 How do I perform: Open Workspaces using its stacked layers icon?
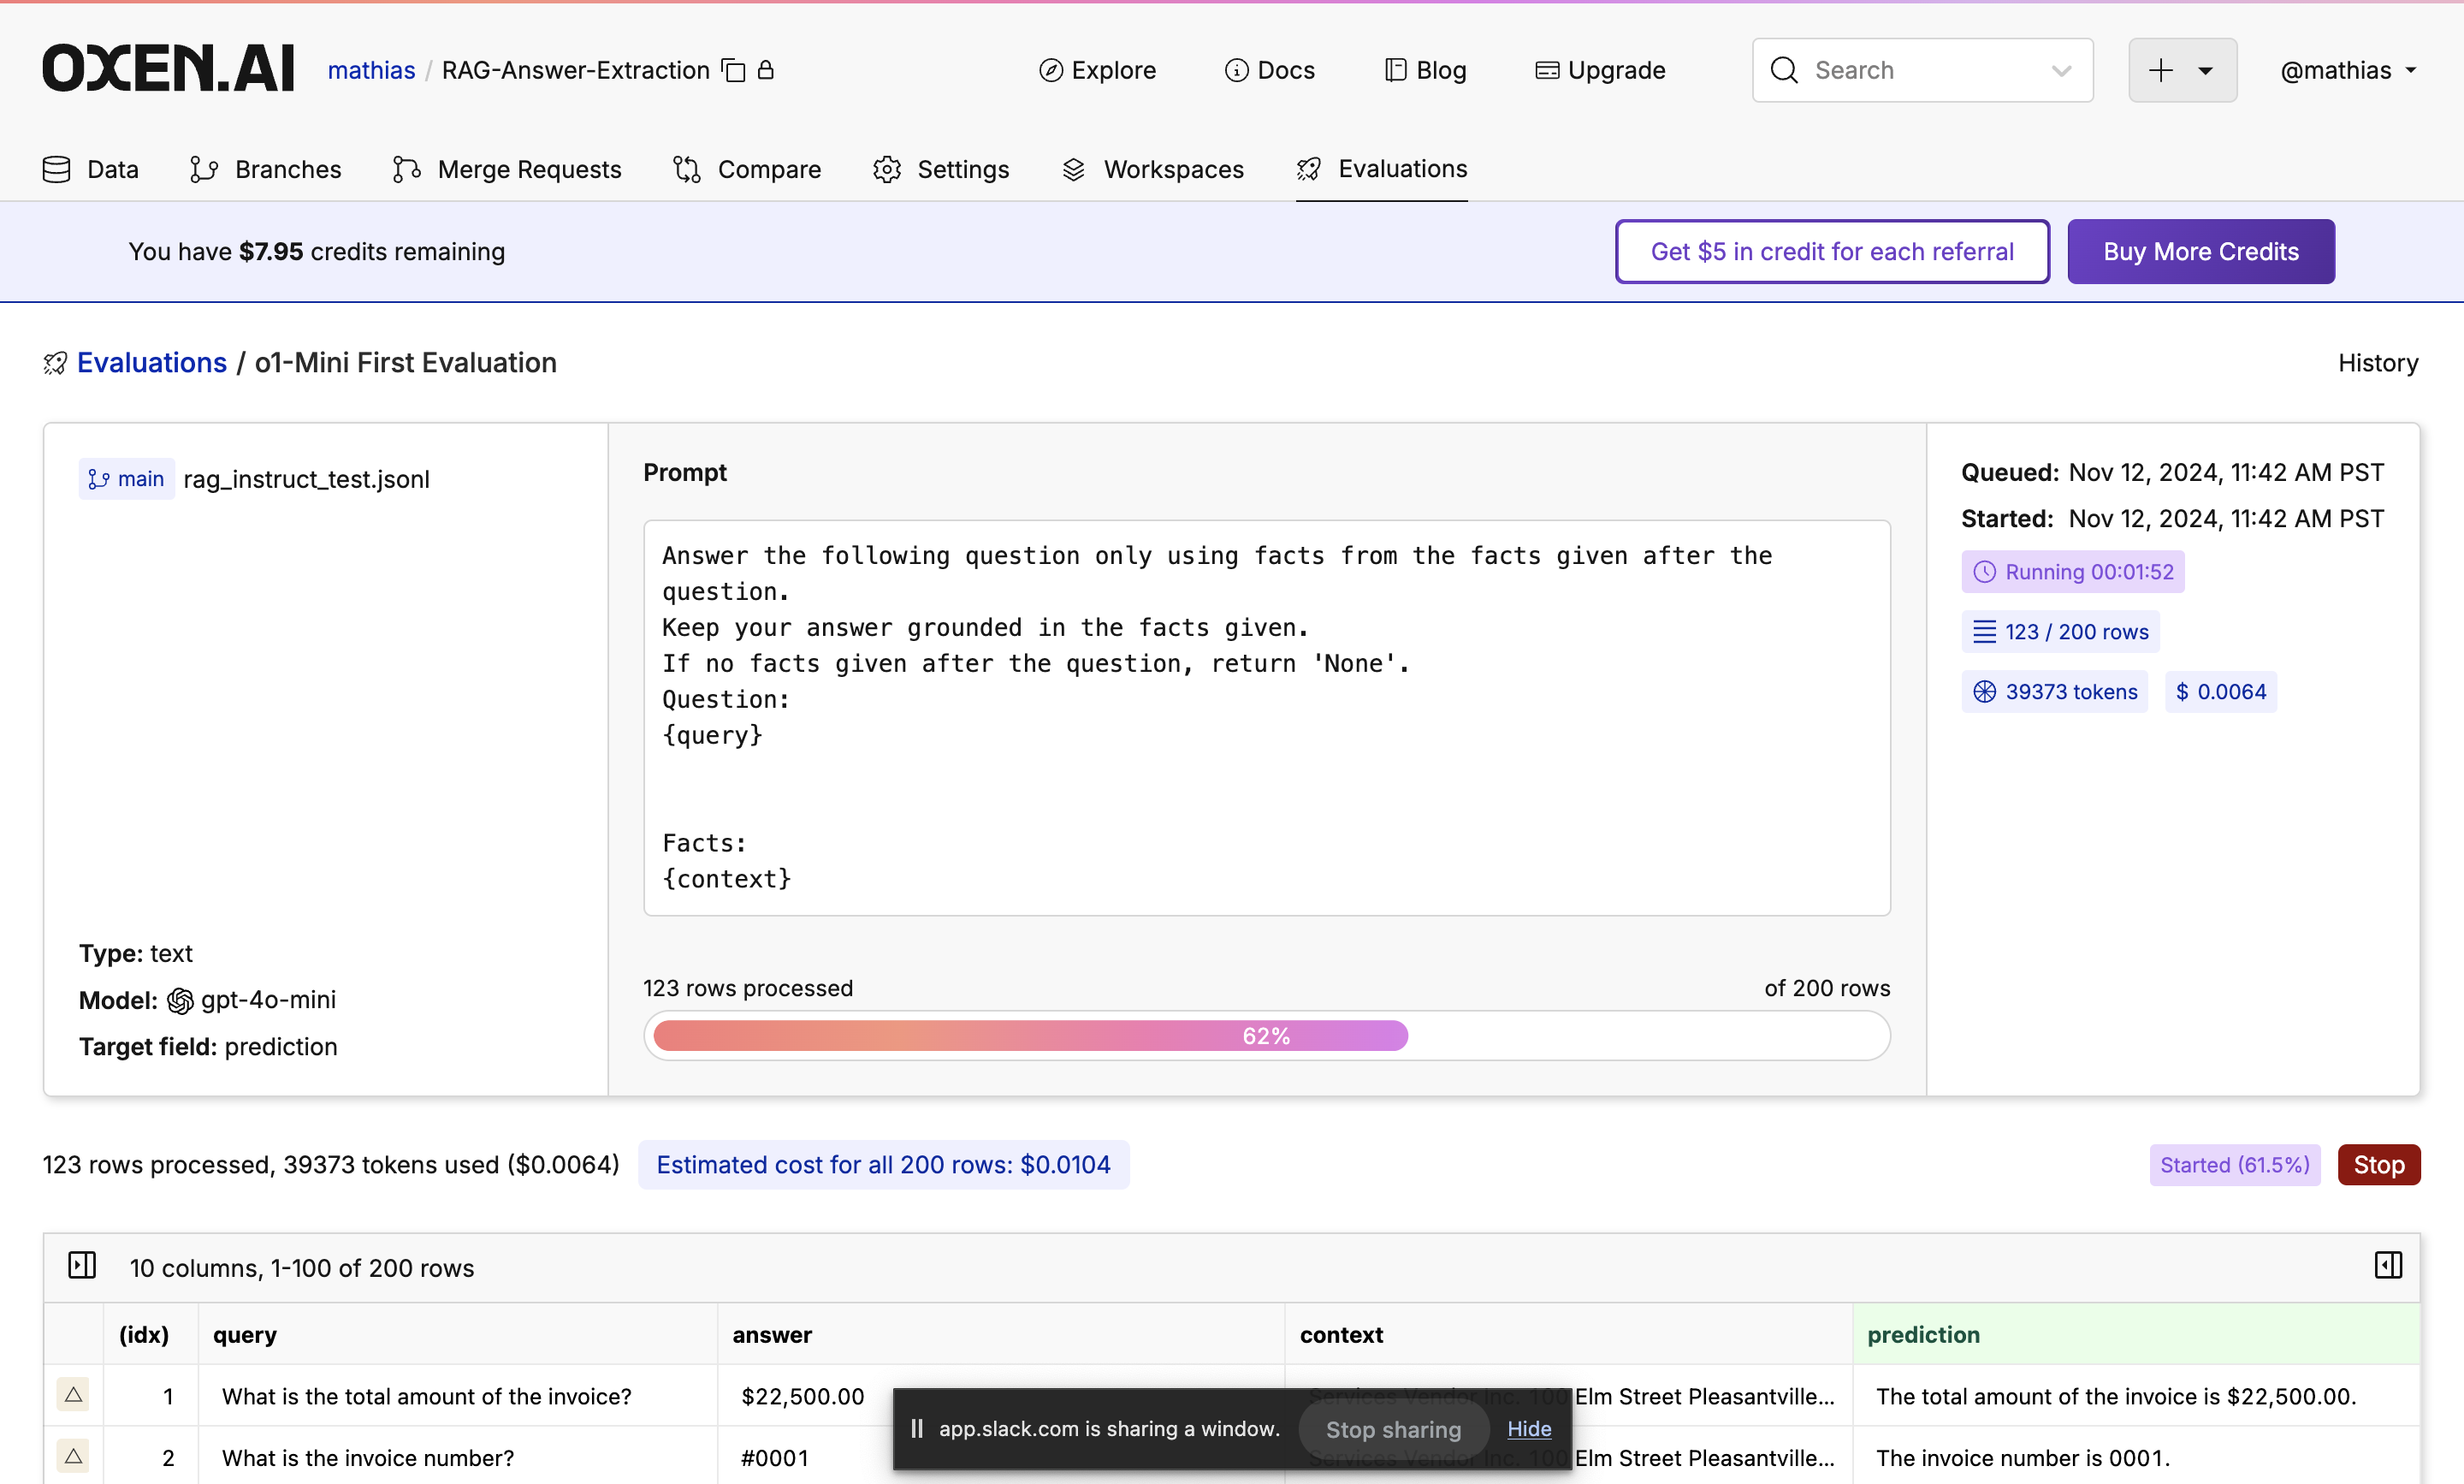pos(1075,169)
